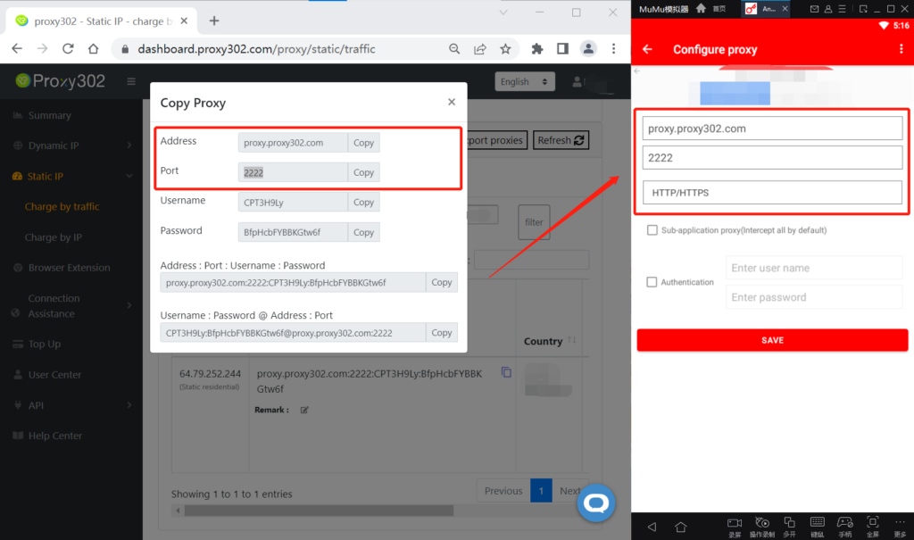This screenshot has height=540, width=914.
Task: Click the browser zoom magnifier icon
Action: 454,49
